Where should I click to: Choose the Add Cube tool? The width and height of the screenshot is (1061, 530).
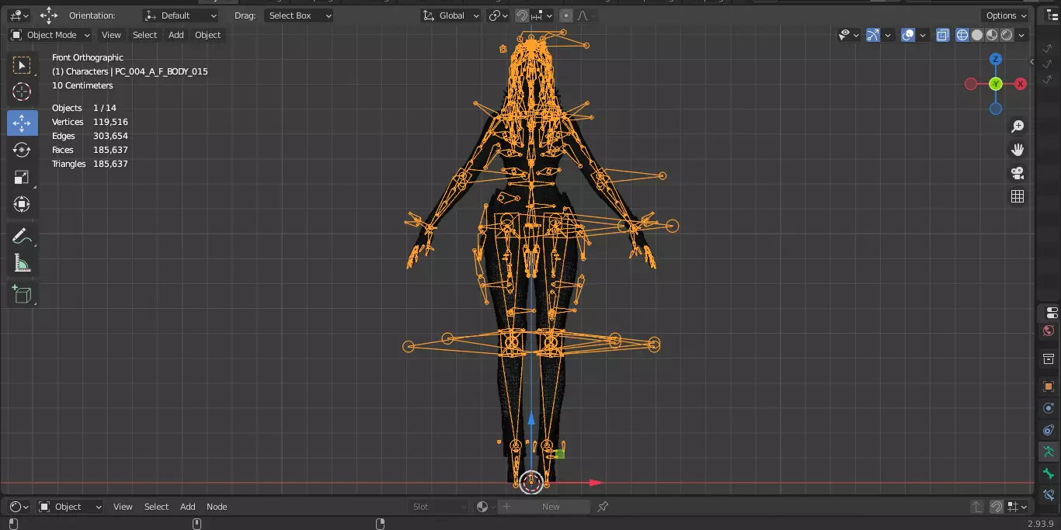coord(22,294)
